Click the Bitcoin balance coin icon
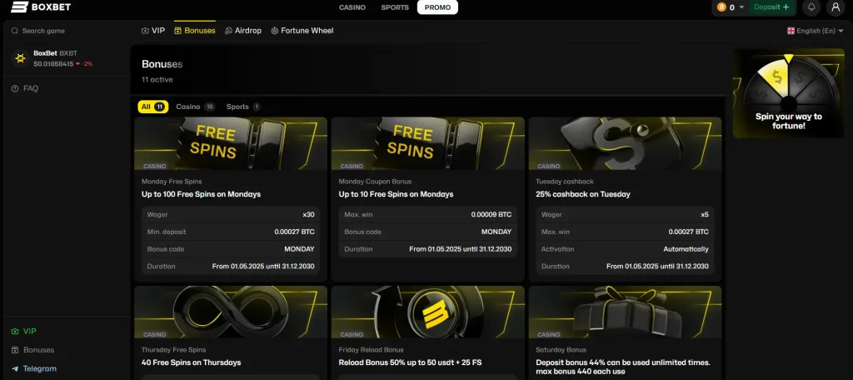Screen dimensions: 853x380 pyautogui.click(x=722, y=7)
